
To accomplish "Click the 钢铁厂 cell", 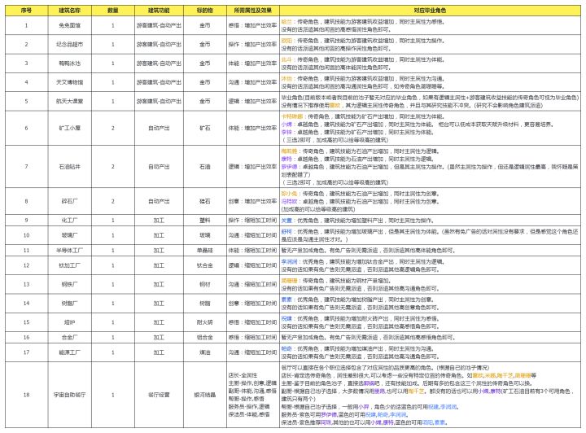I will pyautogui.click(x=69, y=285).
